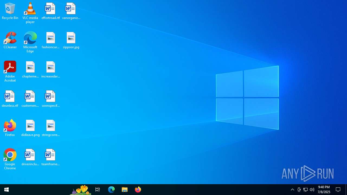Select the teamframe... Word document icon

(51, 158)
